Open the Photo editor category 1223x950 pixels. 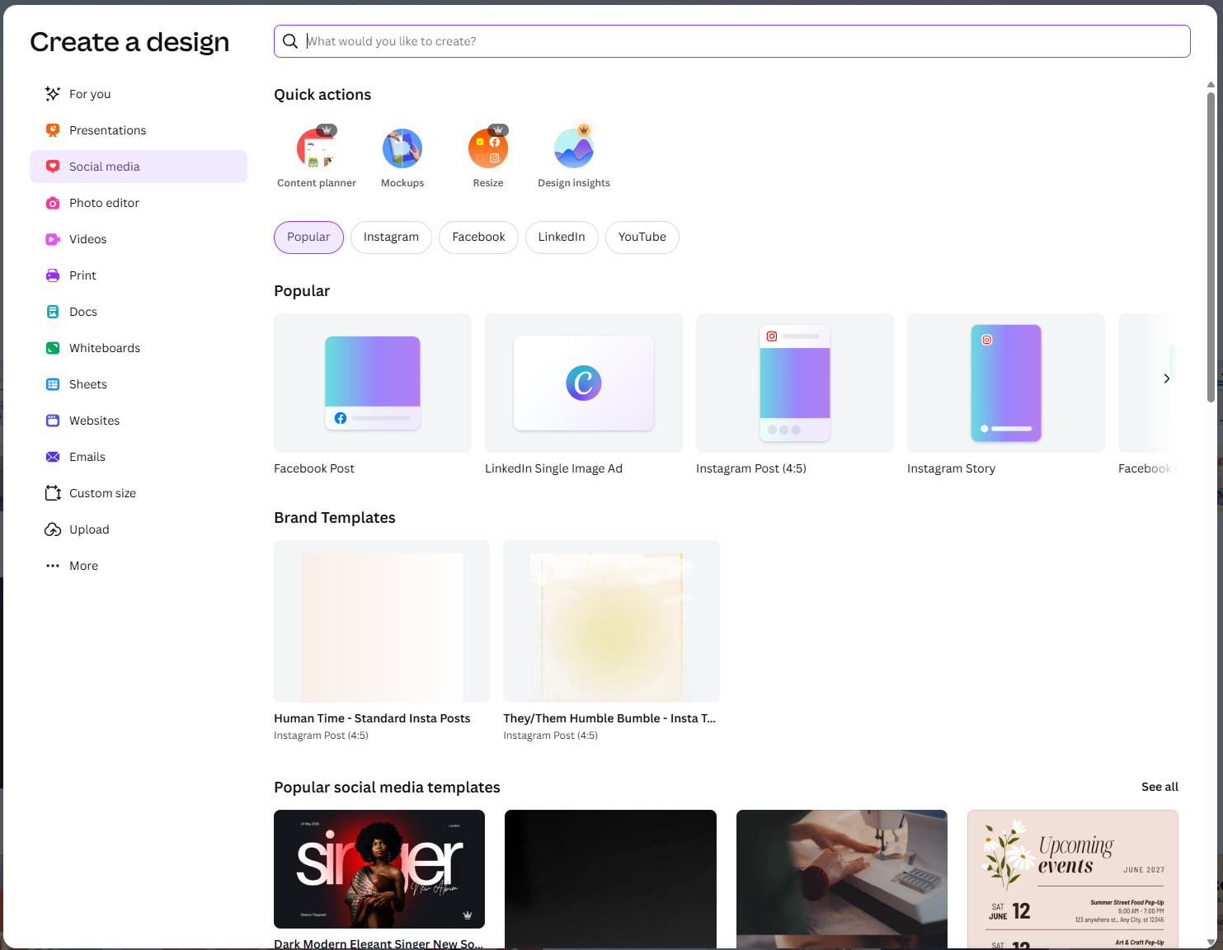tap(104, 203)
